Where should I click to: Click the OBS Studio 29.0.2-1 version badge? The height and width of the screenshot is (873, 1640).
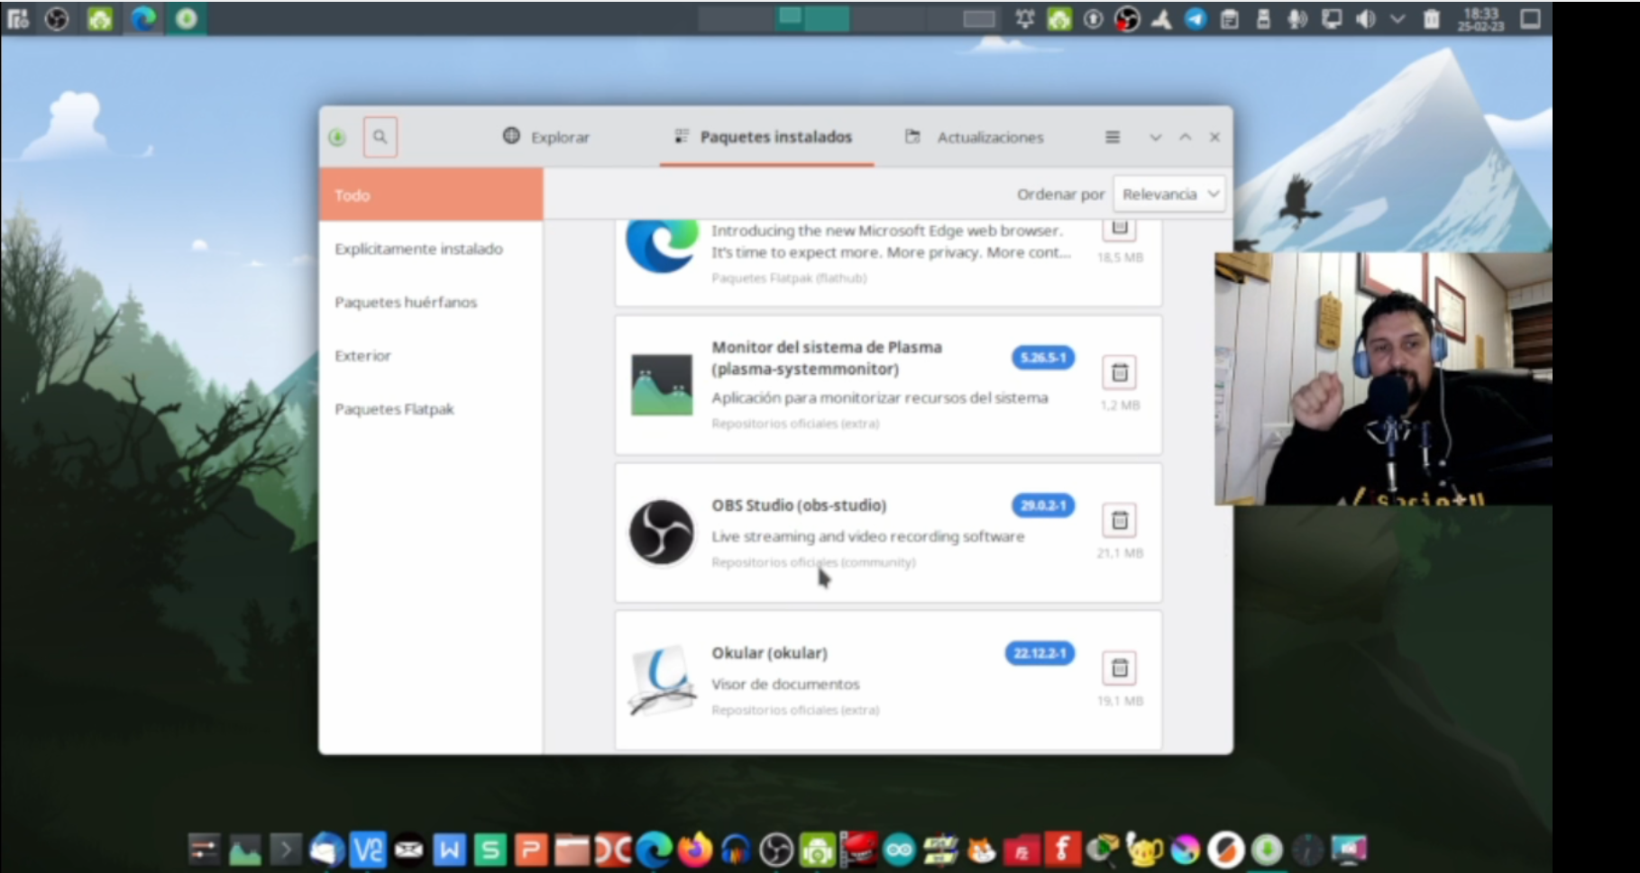1042,505
